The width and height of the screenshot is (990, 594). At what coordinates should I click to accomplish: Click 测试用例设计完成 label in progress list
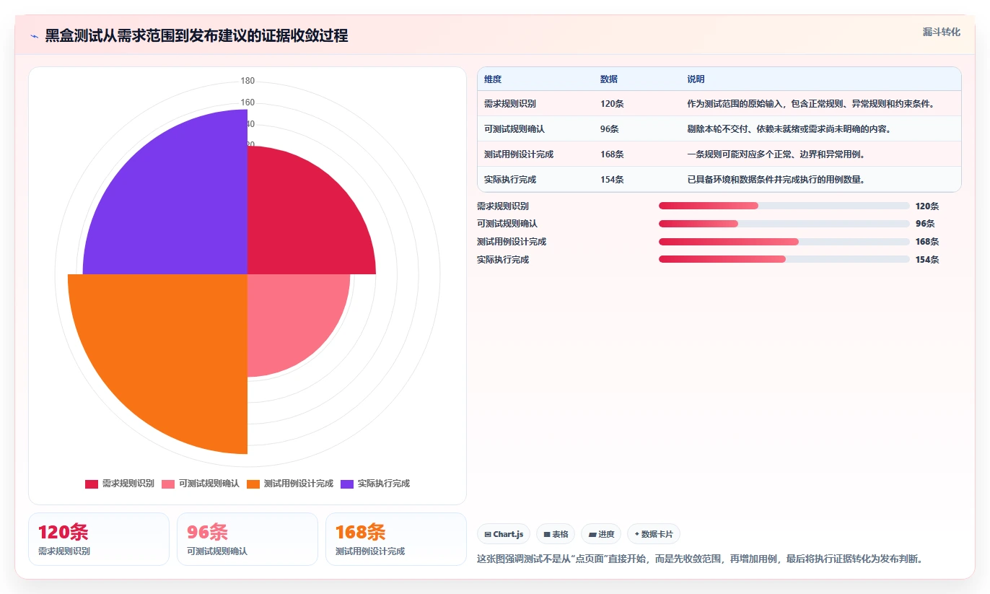pyautogui.click(x=512, y=242)
